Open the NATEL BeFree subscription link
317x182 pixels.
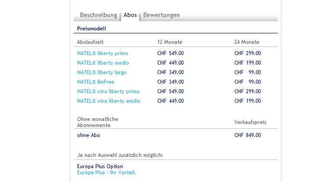point(96,82)
